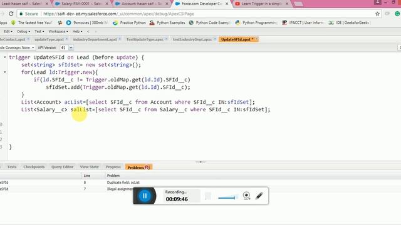Open the Tests bottom panel tab
401x225 pixels.
pos(12,167)
